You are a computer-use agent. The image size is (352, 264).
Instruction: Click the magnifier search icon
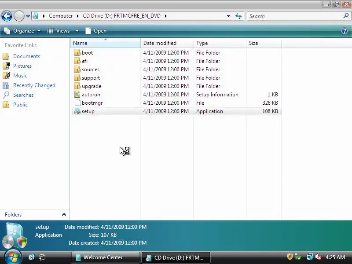(346, 16)
